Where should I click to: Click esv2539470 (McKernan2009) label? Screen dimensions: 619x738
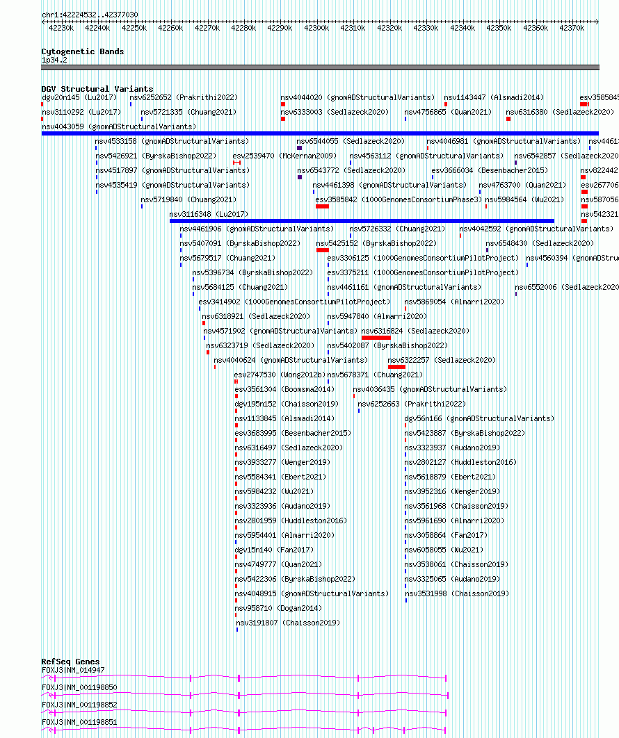[284, 156]
